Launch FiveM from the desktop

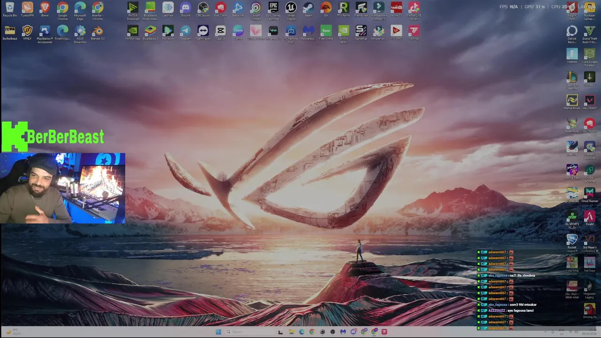589,218
